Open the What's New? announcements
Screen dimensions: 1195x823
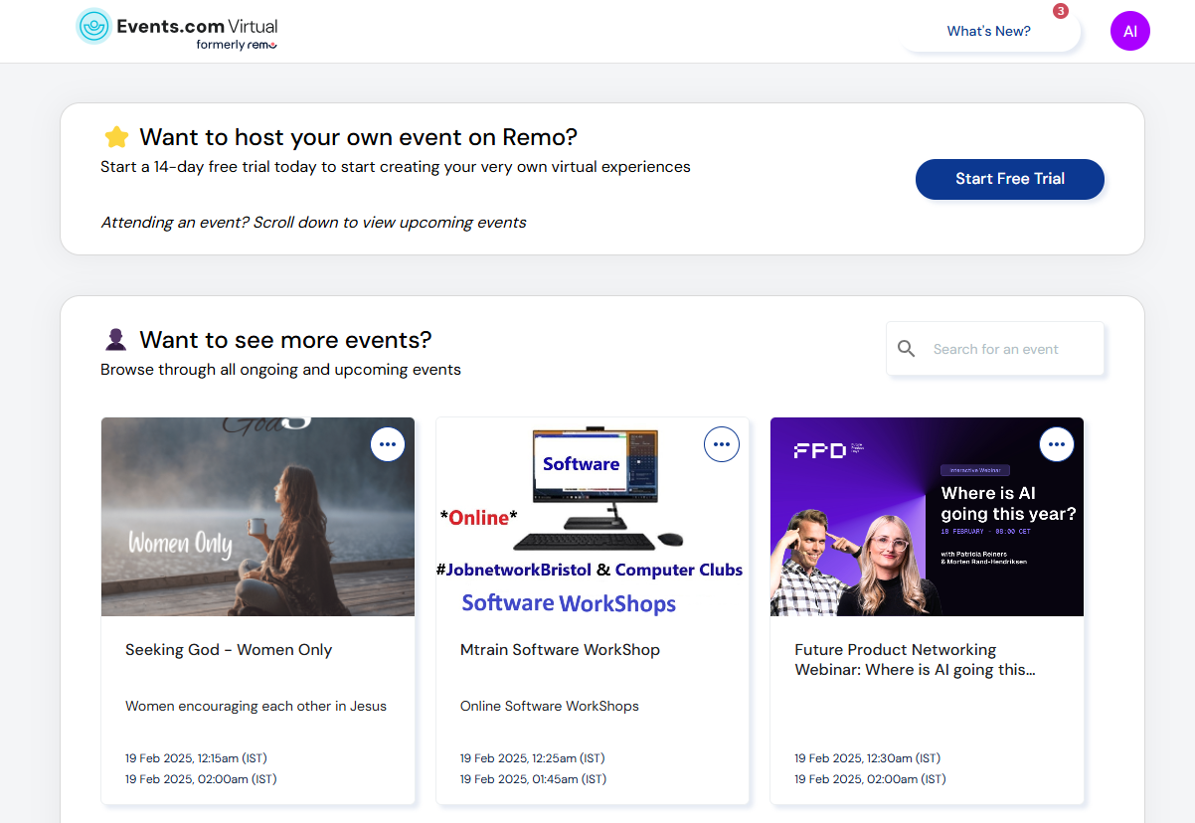989,32
